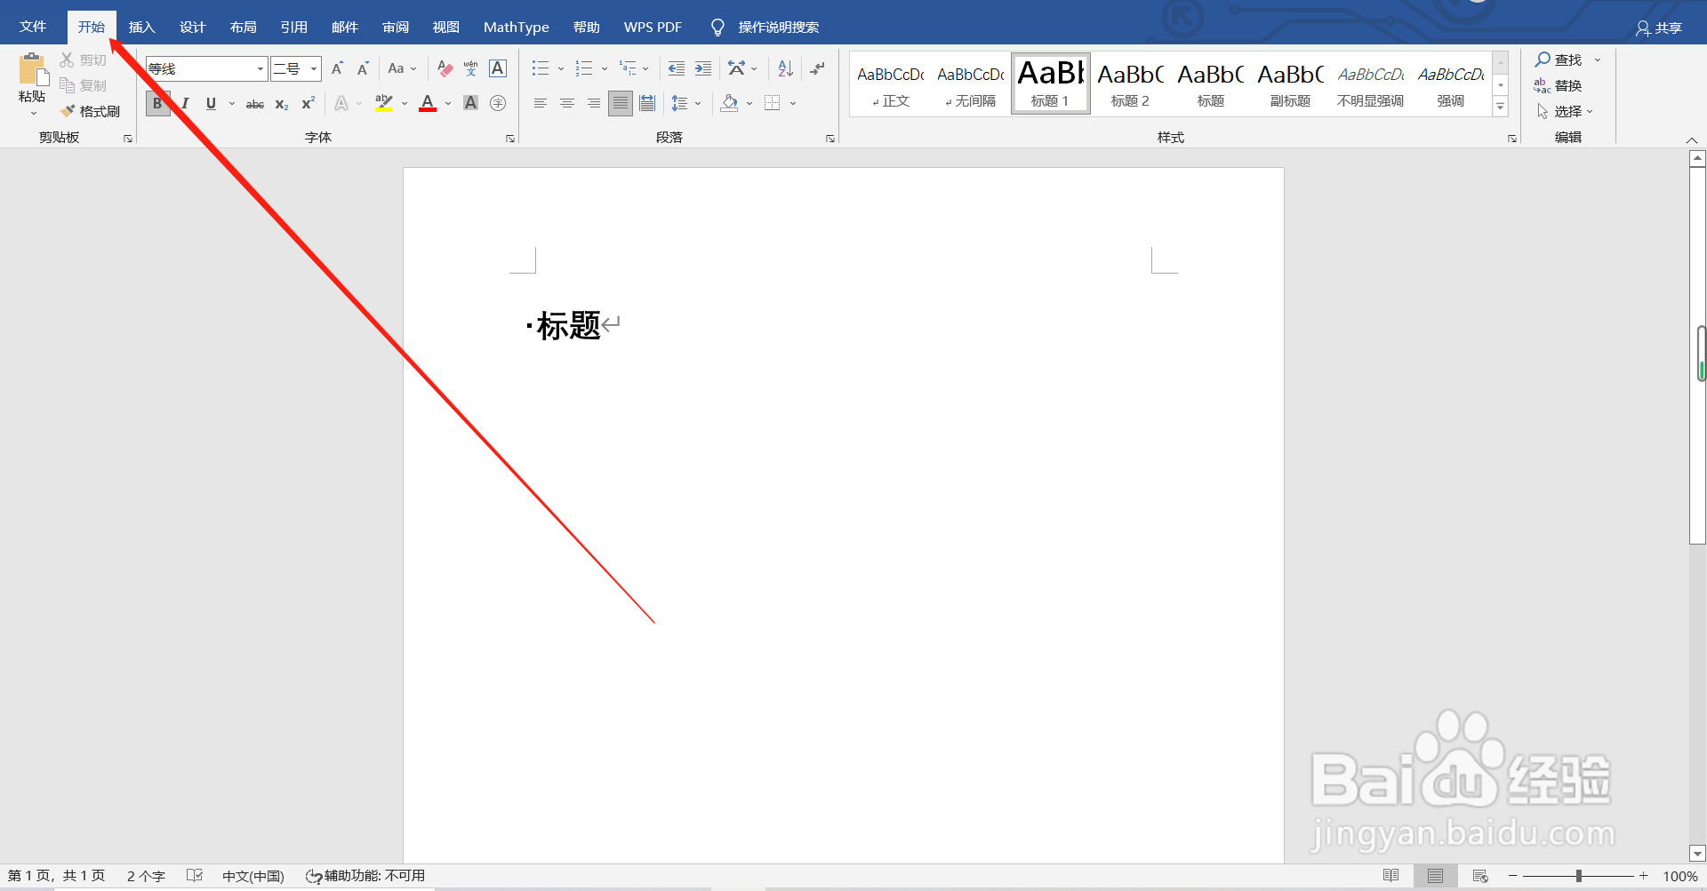The image size is (1707, 891).
Task: Adjust the zoom slider handle
Action: click(x=1579, y=876)
